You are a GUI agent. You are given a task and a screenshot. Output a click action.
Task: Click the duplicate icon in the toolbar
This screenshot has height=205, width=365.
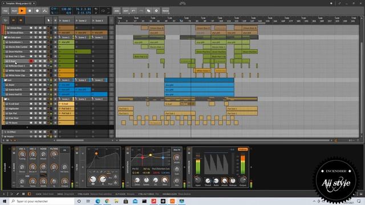tap(149, 11)
